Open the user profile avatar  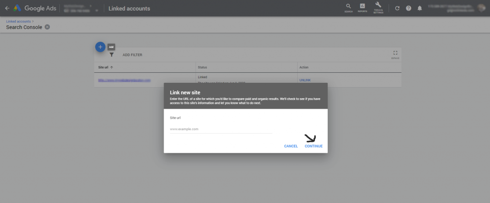[481, 8]
